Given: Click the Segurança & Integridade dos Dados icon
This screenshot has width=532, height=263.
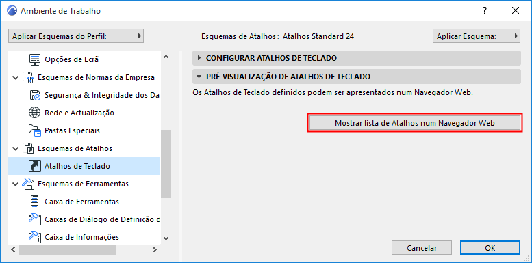Looking at the screenshot, I should [35, 95].
